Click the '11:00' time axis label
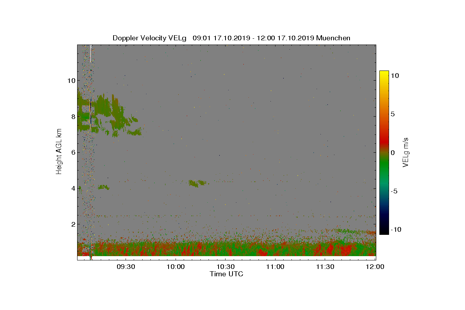This screenshot has height=310, width=465. click(x=275, y=267)
